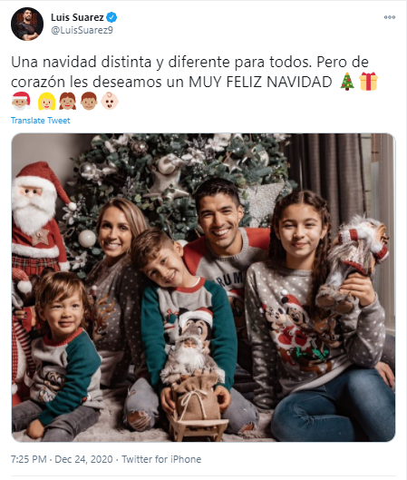Open the family Christmas photo
This screenshot has height=480, width=407.
pos(203,288)
